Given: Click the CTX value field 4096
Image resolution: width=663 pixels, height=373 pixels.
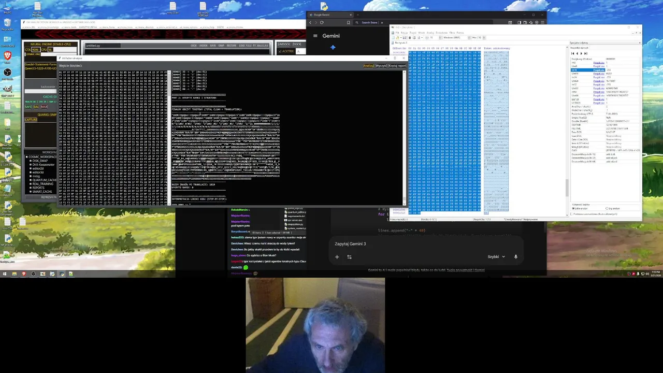Looking at the screenshot, I should tap(36, 50).
